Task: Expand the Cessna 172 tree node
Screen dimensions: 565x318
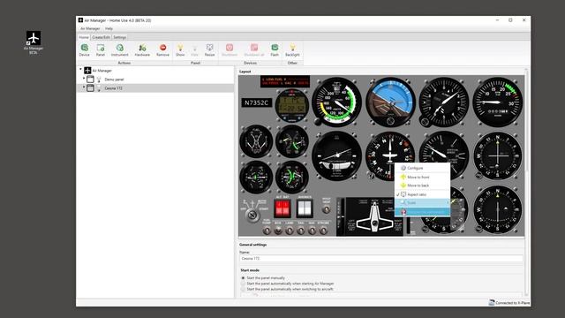Action: tap(84, 87)
